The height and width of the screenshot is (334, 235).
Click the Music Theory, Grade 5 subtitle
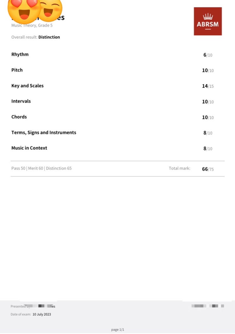pos(32,26)
